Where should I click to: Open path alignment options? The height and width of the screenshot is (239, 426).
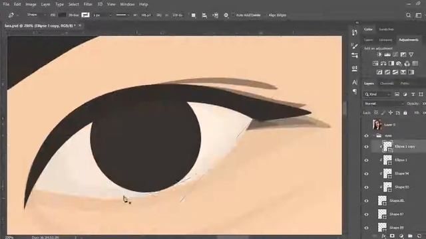pyautogui.click(x=204, y=15)
